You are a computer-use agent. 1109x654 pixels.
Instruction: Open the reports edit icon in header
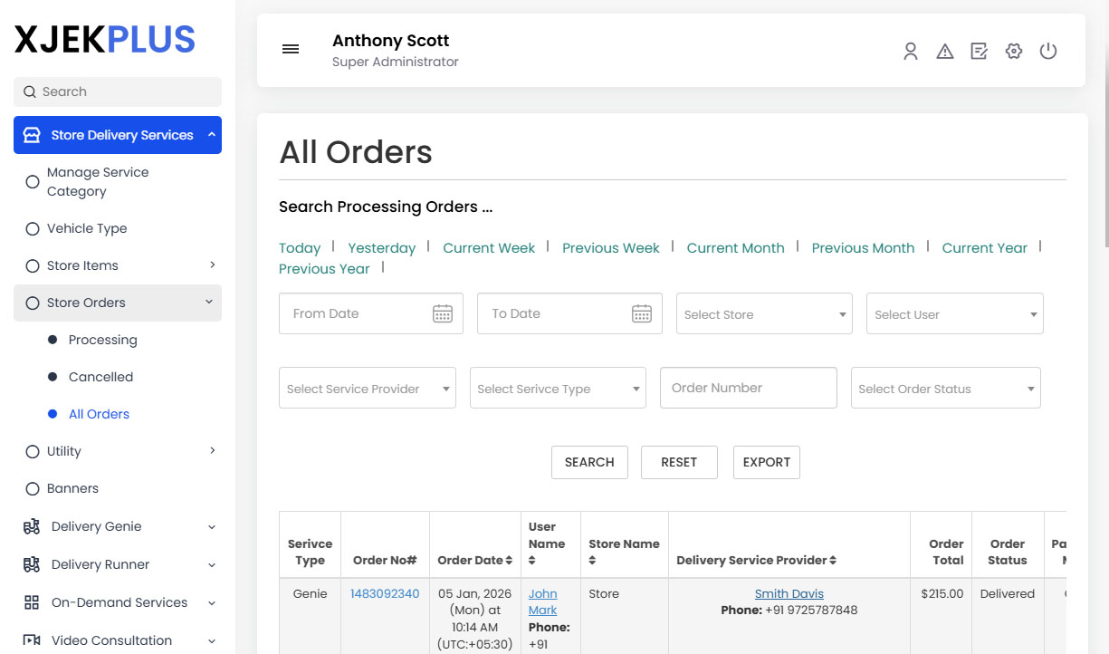pos(979,52)
